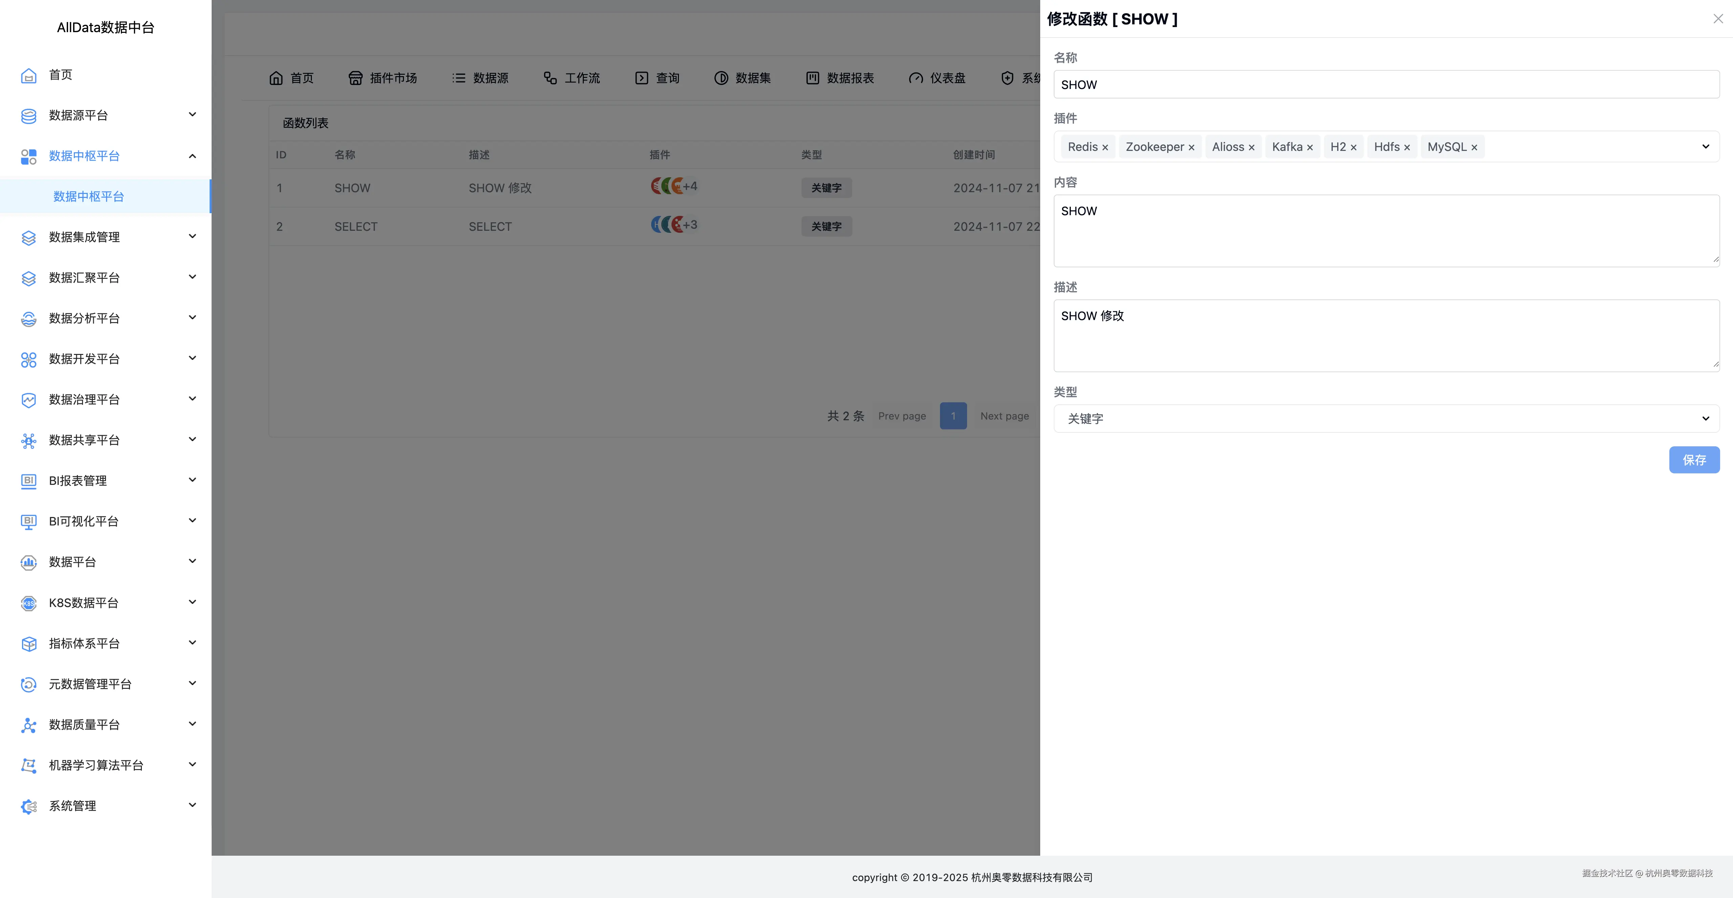Collapse the 数据中枢平台 sidebar section

pyautogui.click(x=192, y=155)
